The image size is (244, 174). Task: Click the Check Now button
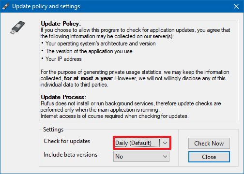coord(209,143)
